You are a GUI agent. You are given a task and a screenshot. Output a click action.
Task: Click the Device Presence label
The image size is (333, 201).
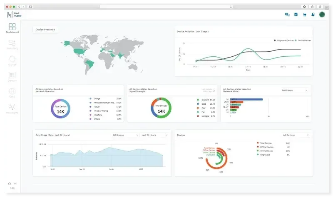pos(46,30)
